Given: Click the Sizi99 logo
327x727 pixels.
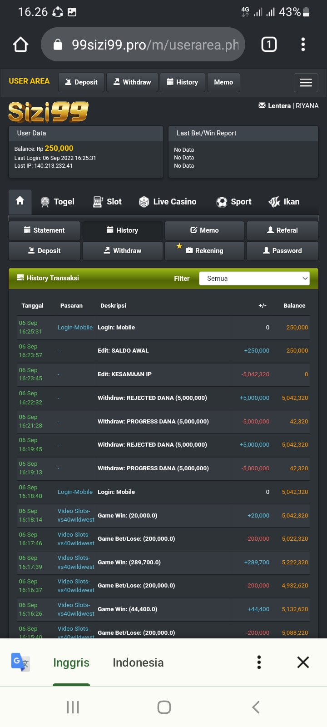Looking at the screenshot, I should [x=48, y=112].
